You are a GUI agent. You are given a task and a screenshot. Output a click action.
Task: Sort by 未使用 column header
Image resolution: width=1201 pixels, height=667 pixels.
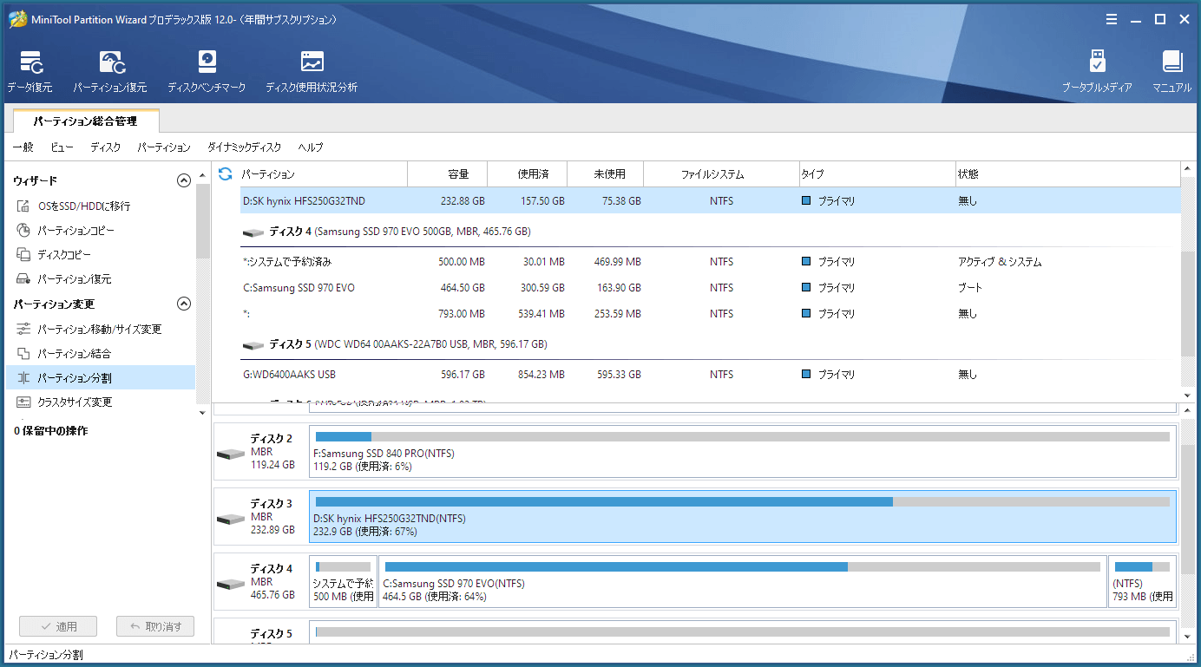pyautogui.click(x=606, y=174)
